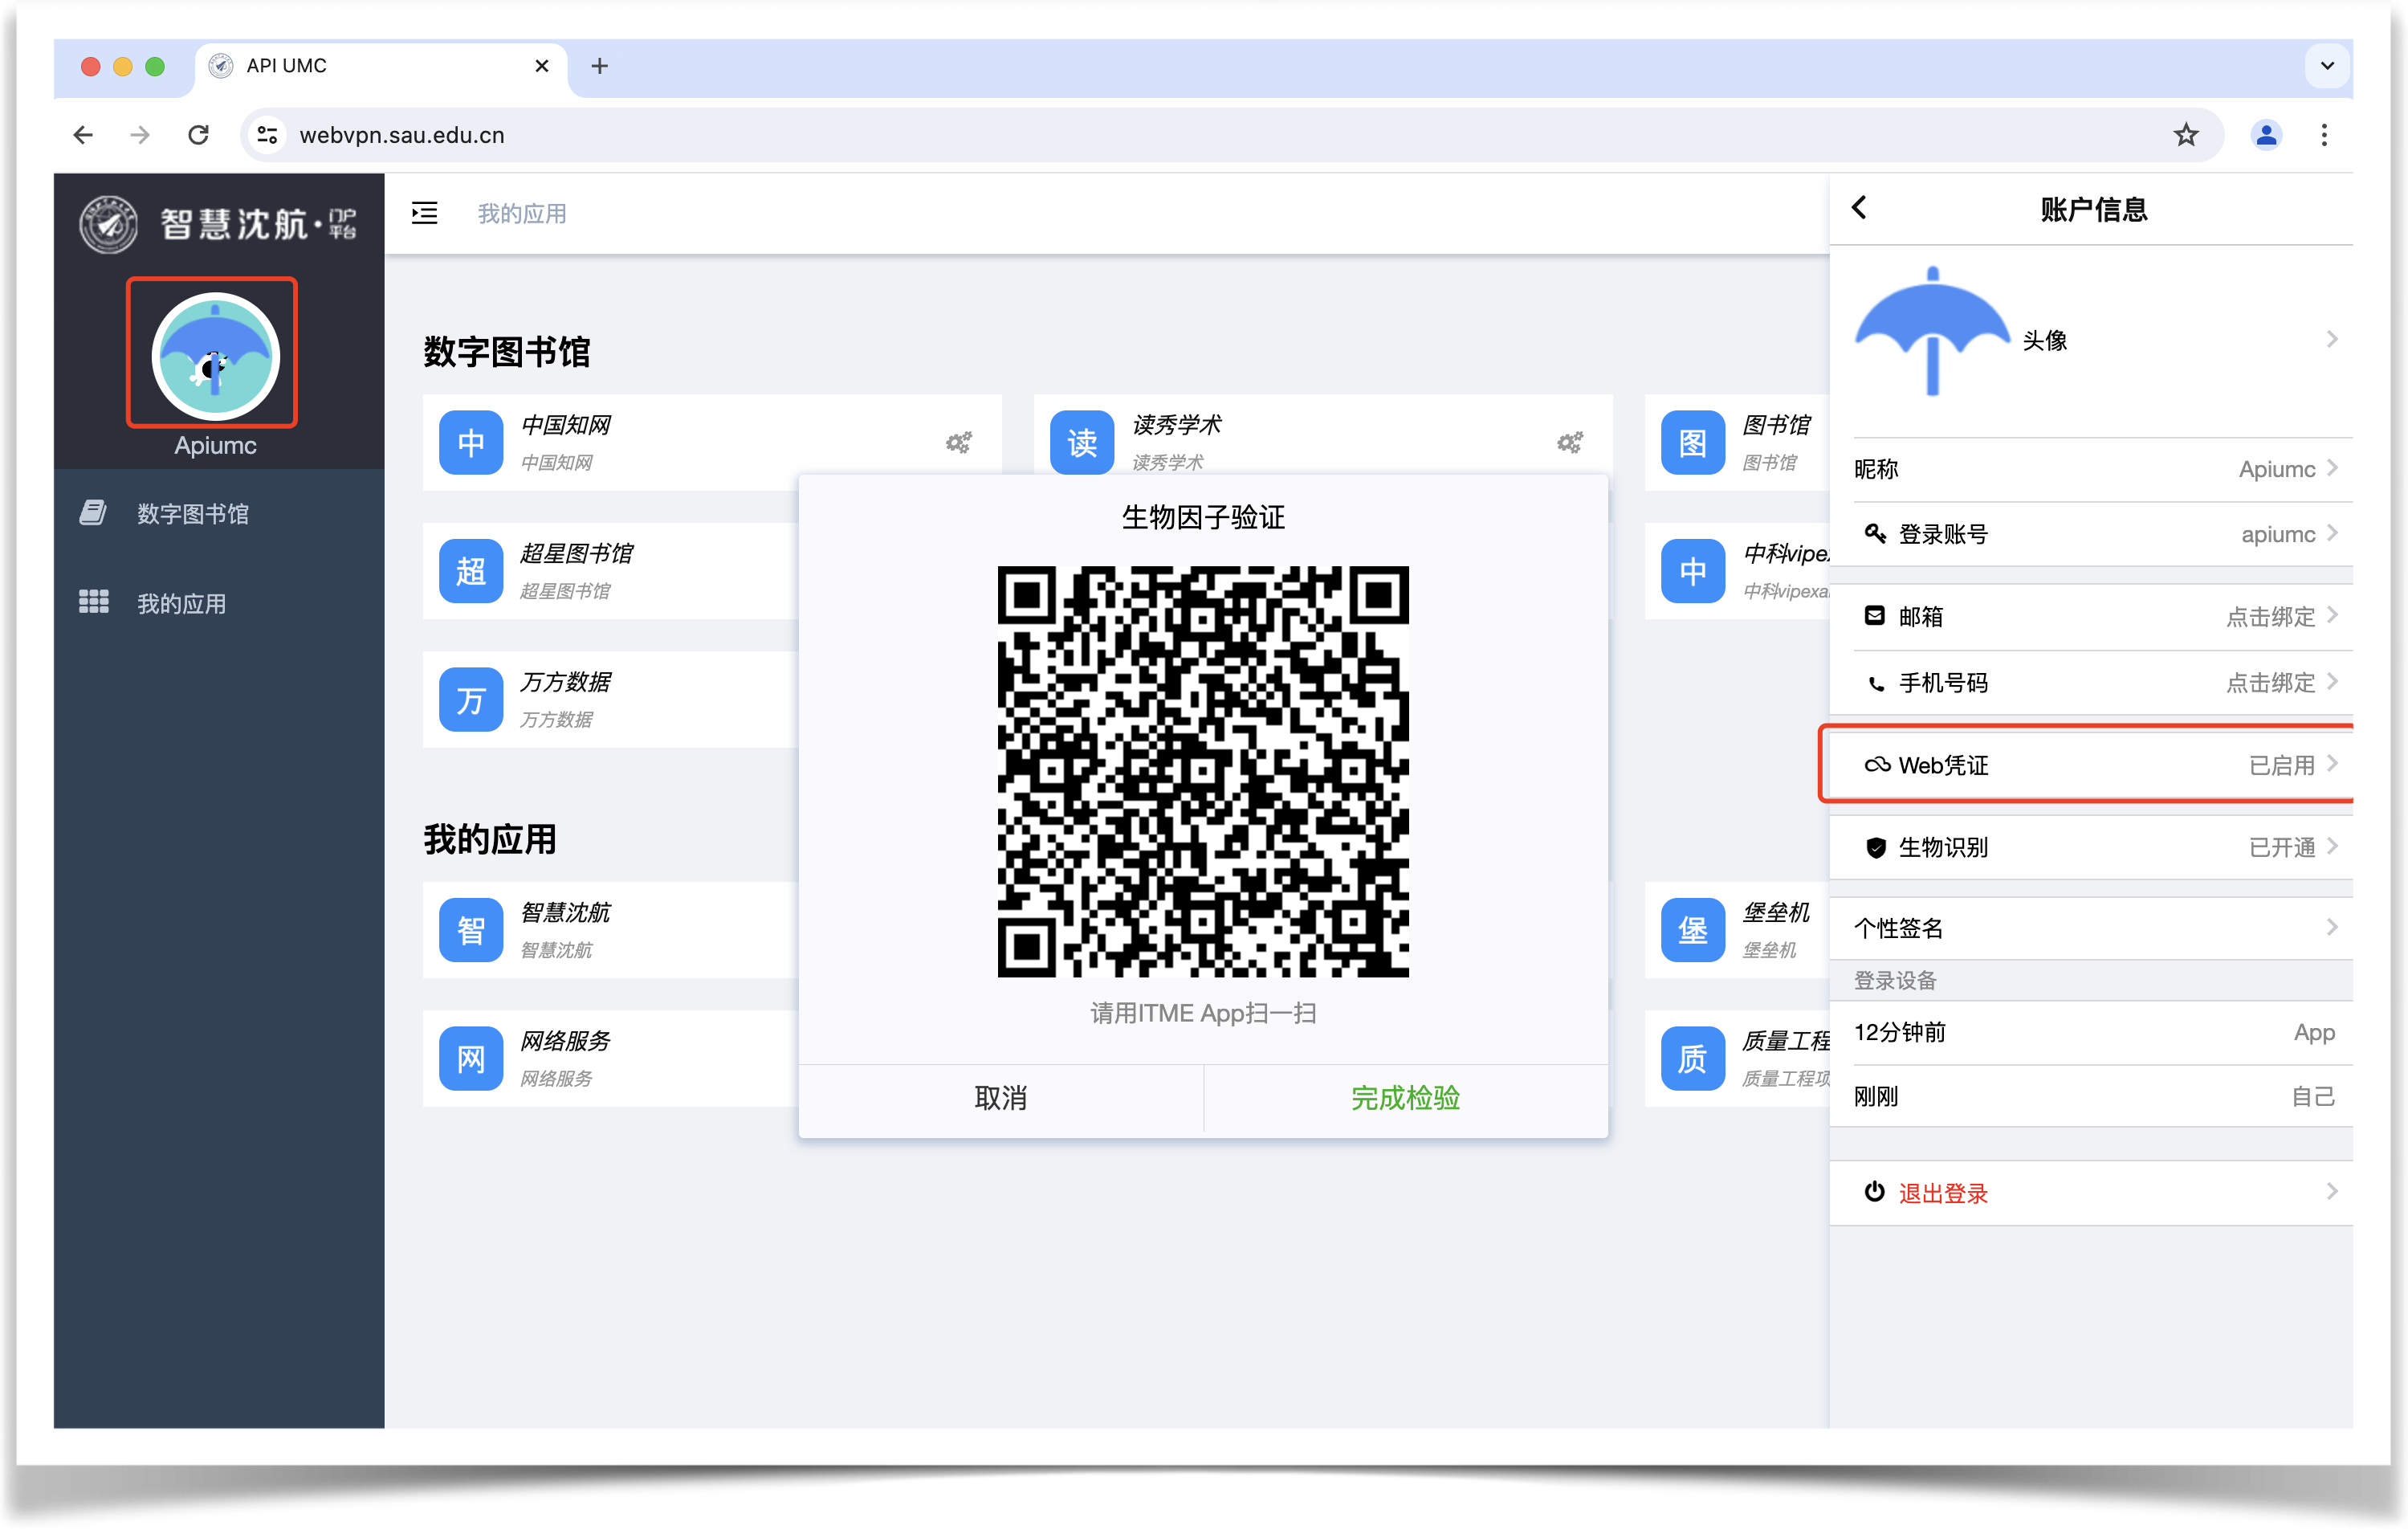Open the 读秀学术 app icon
The image size is (2408, 1530).
1081,442
